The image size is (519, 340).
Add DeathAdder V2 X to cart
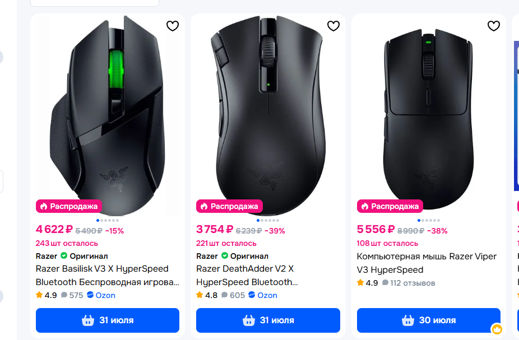(268, 320)
